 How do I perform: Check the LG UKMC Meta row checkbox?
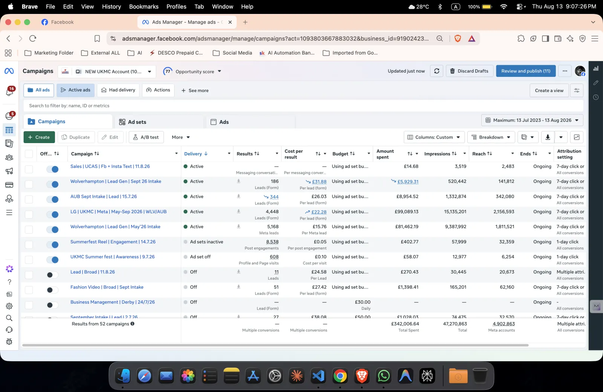coord(29,214)
